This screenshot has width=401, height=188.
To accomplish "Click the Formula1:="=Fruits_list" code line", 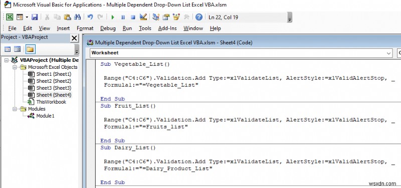I will tap(146, 127).
